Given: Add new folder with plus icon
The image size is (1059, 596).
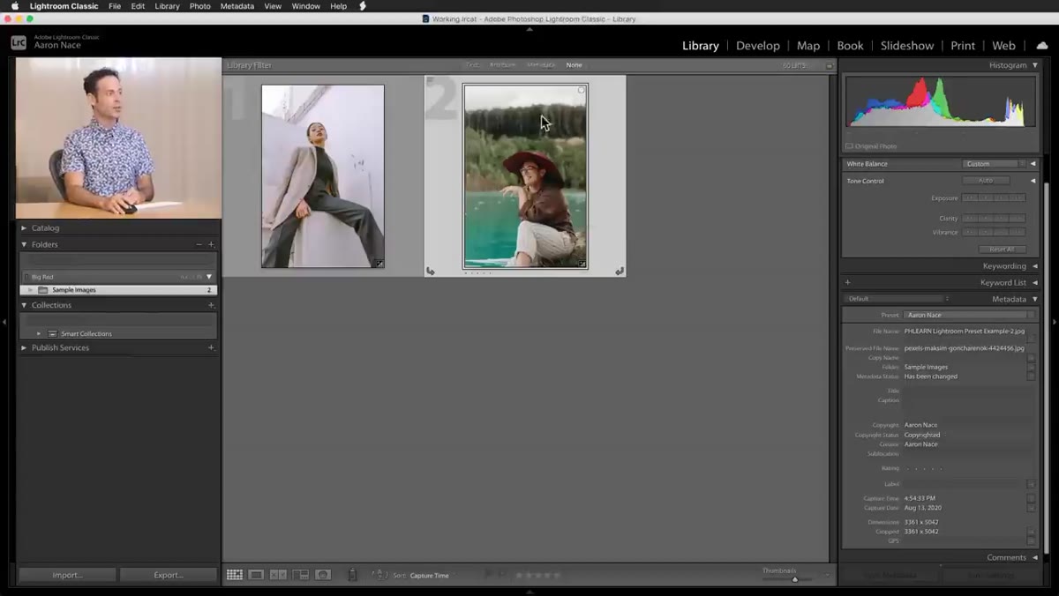Looking at the screenshot, I should click(x=211, y=244).
